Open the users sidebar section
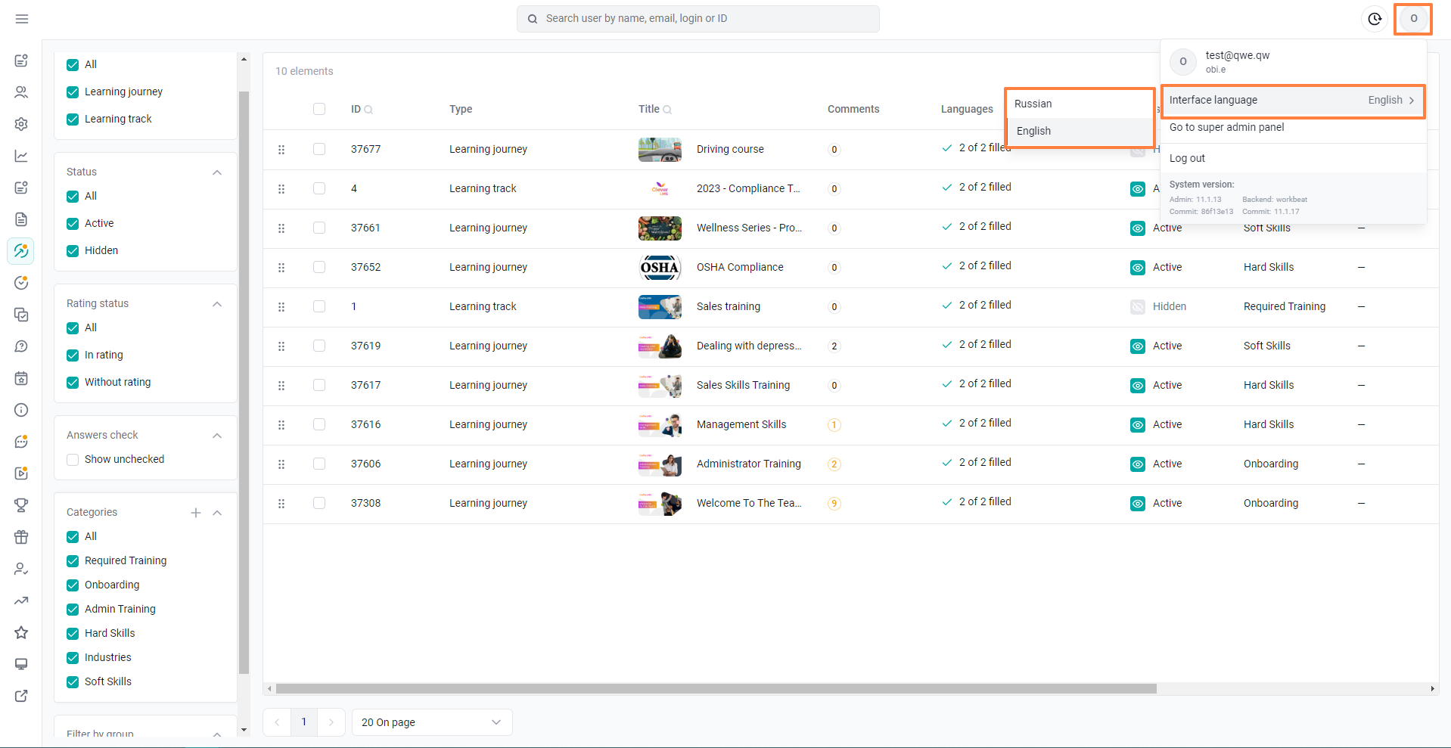The width and height of the screenshot is (1451, 748). 21,92
